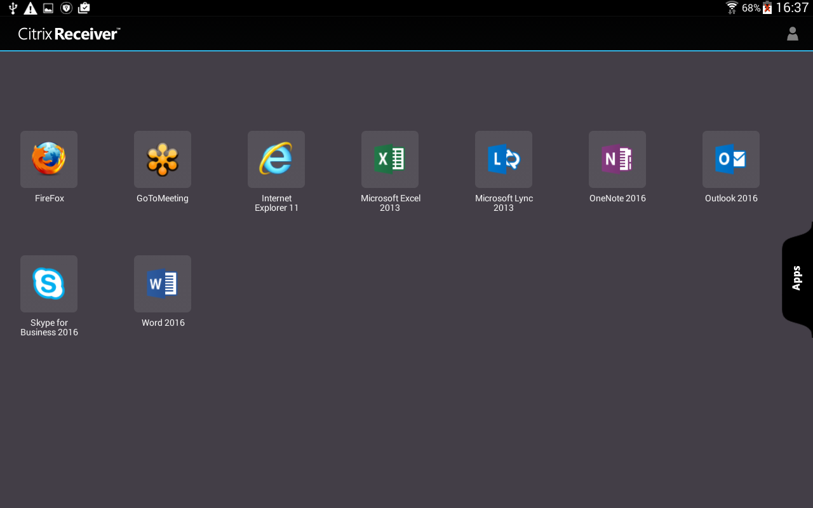
Task: Click the "Internet Explorer 11" label text
Action: [x=276, y=203]
